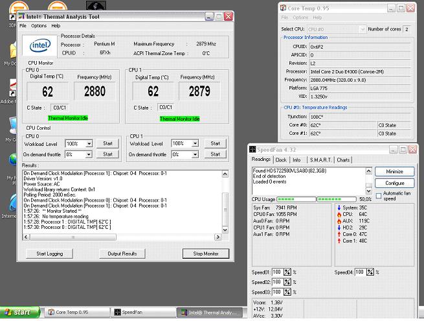The image size is (424, 321).
Task: Click the Results box scroll down arrow
Action: 225,230
